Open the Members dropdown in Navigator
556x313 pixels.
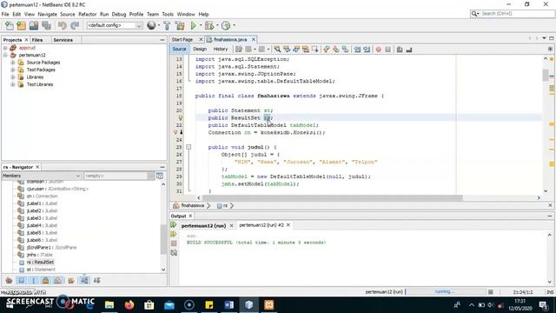pyautogui.click(x=42, y=176)
